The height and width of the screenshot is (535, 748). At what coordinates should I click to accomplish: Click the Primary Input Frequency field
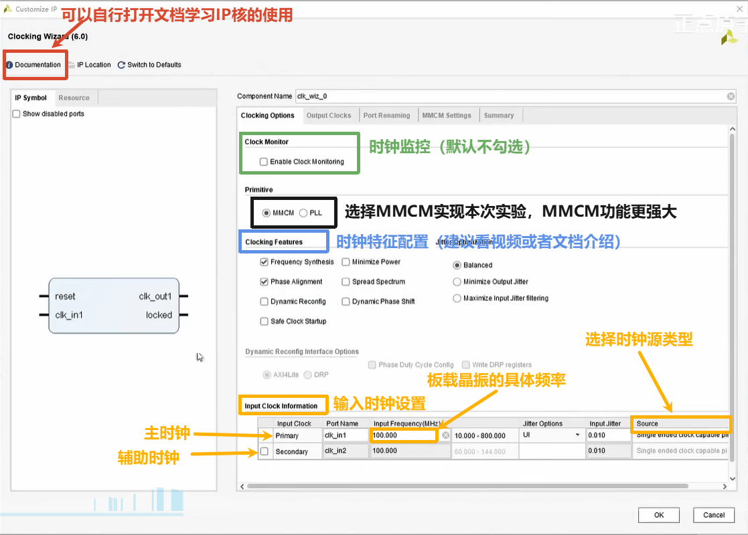(404, 435)
